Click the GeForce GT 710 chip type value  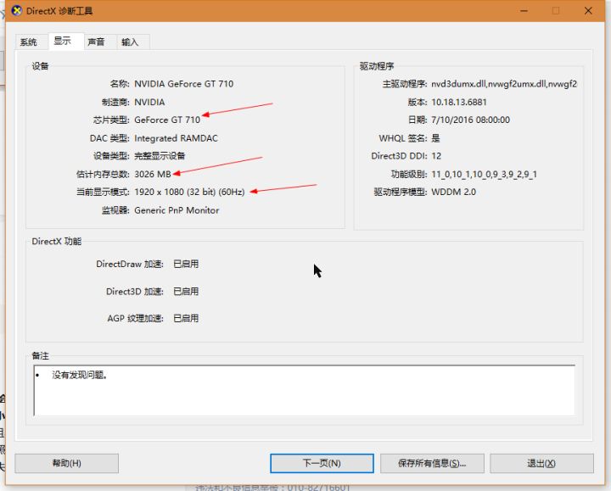pos(167,120)
